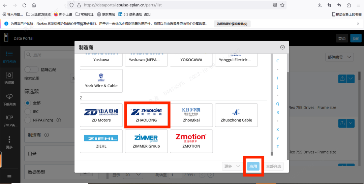Jump to letter C in alphabet index
Screen dimensions: 364x184
click(x=277, y=61)
